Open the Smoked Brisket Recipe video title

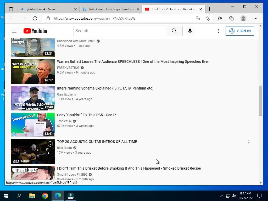(x=129, y=168)
